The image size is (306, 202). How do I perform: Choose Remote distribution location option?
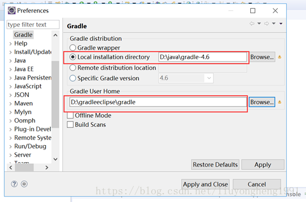(73, 68)
